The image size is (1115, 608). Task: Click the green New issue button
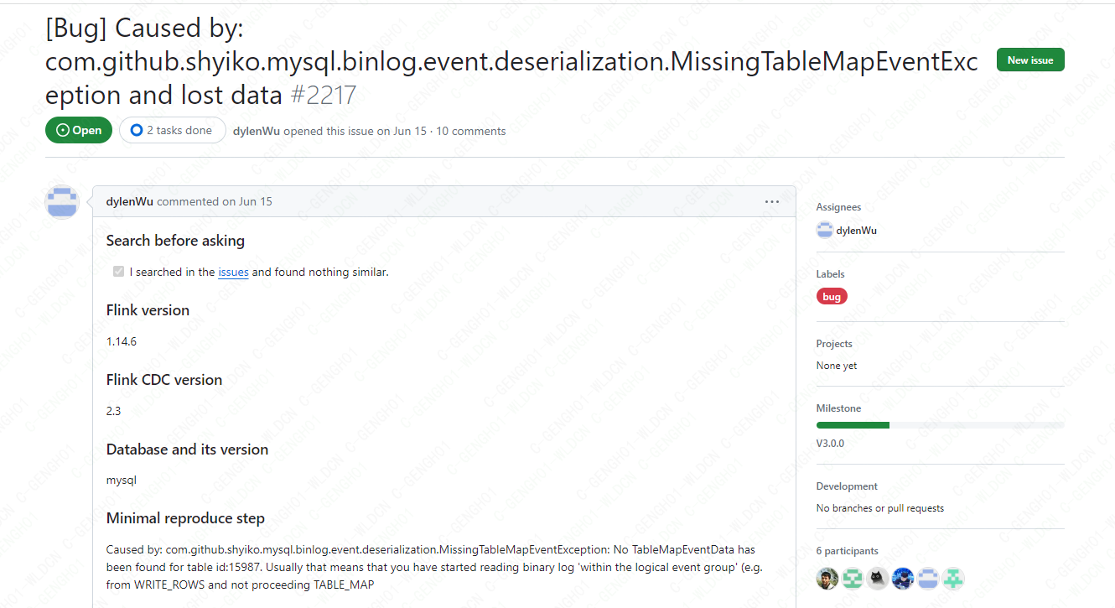pyautogui.click(x=1030, y=60)
